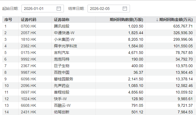196x115 pixels.
Task: Open stock code 2057.HK
Action: pyautogui.click(x=29, y=33)
